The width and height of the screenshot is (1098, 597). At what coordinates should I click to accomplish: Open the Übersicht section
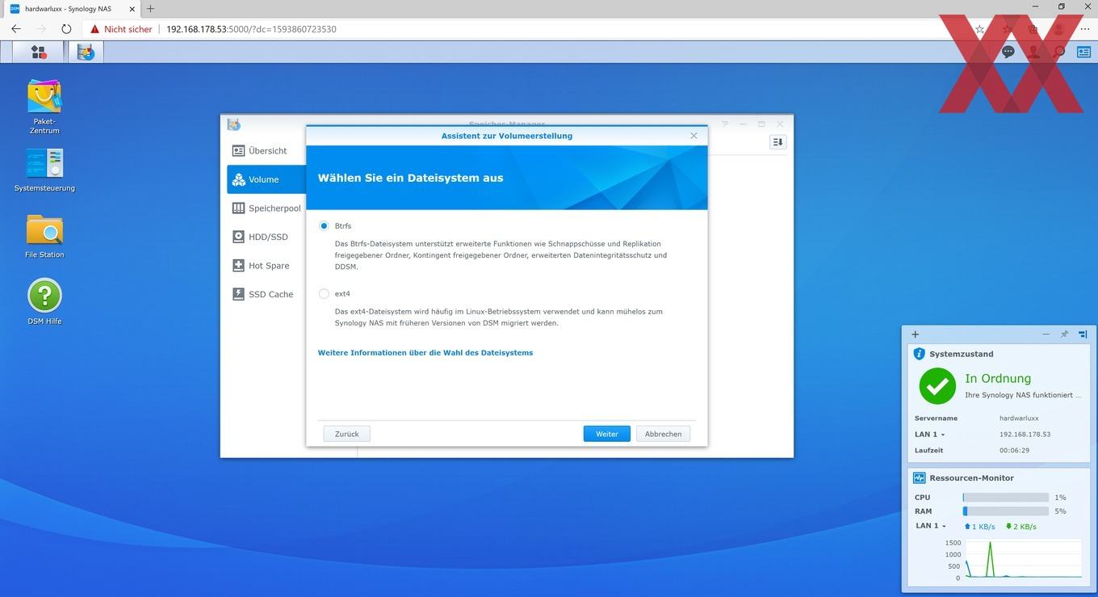click(266, 151)
